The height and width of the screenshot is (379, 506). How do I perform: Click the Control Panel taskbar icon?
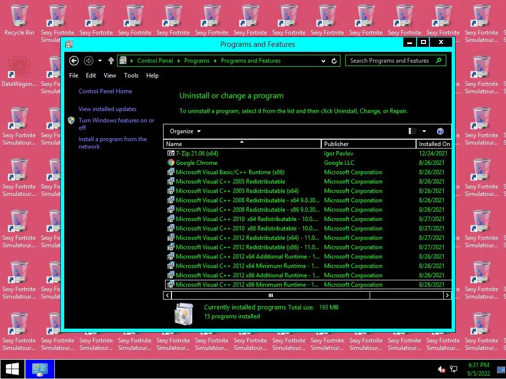pyautogui.click(x=40, y=369)
